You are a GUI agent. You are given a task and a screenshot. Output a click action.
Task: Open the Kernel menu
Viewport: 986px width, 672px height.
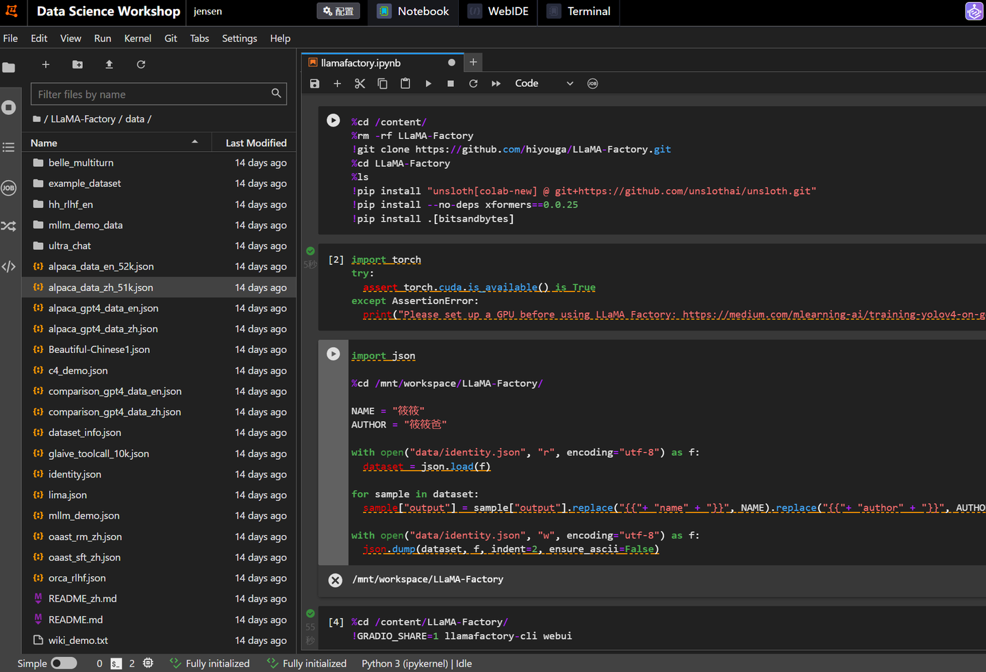[138, 38]
